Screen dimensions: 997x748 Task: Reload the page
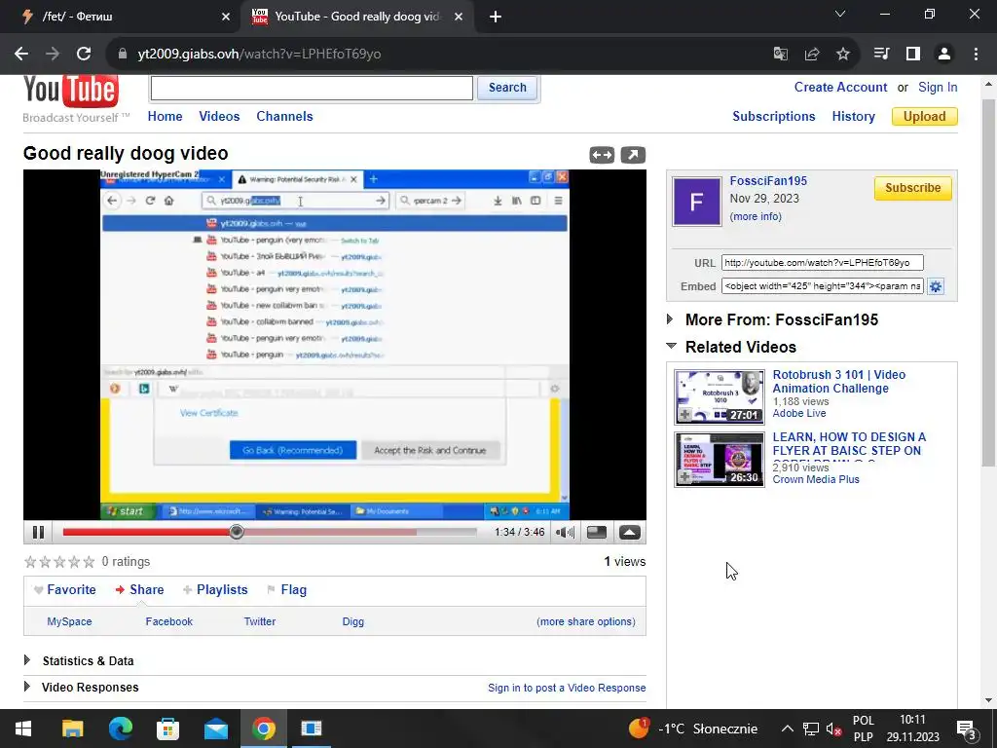[x=84, y=55]
